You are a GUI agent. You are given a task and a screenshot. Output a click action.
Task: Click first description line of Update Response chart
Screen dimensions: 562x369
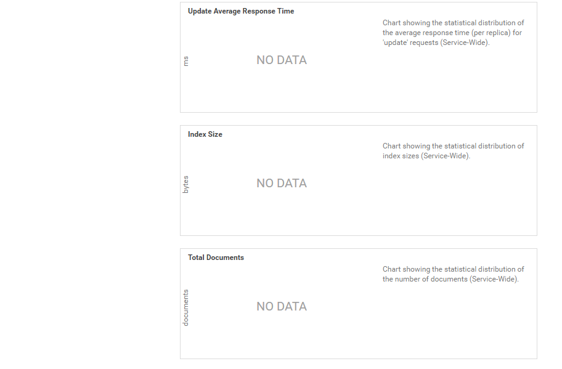pyautogui.click(x=453, y=23)
